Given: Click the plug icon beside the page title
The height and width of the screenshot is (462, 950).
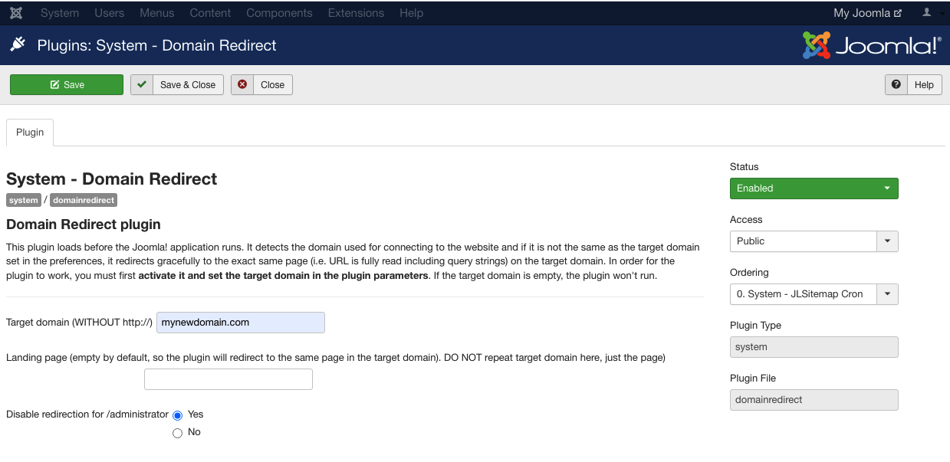Looking at the screenshot, I should coord(18,45).
